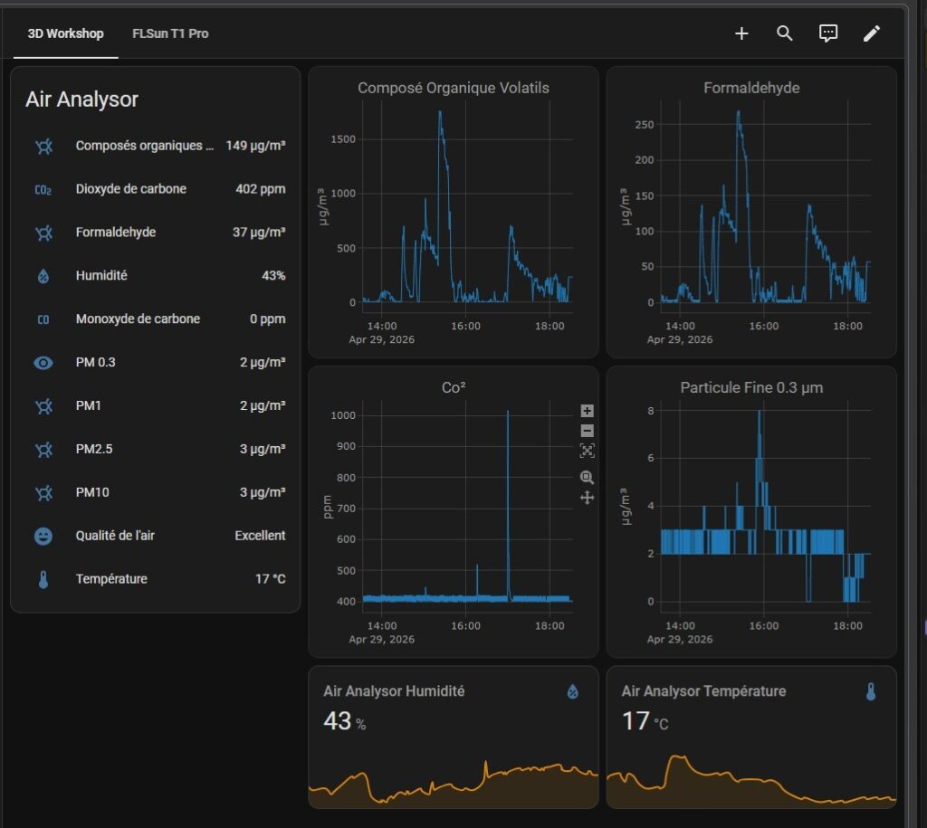Click the pencil edit dashboard icon
The height and width of the screenshot is (828, 927).
coord(872,33)
